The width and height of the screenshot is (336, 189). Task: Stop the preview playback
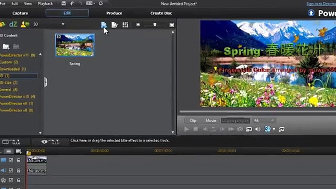196,129
